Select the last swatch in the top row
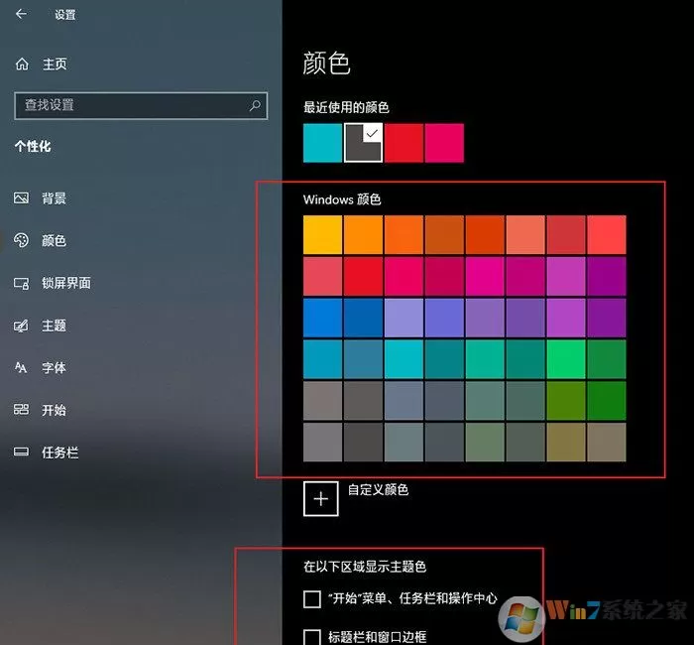Image resolution: width=694 pixels, height=645 pixels. pyautogui.click(x=607, y=235)
